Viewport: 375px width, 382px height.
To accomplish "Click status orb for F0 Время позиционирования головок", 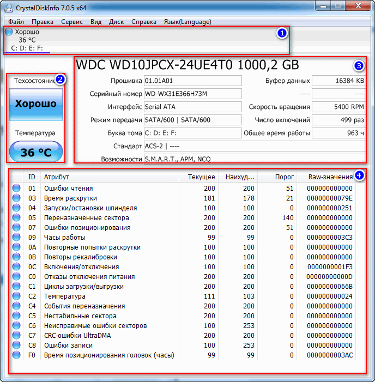I will point(16,355).
